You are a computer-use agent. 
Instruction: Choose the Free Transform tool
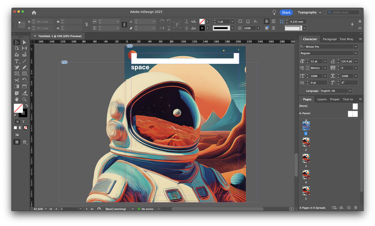24,80
